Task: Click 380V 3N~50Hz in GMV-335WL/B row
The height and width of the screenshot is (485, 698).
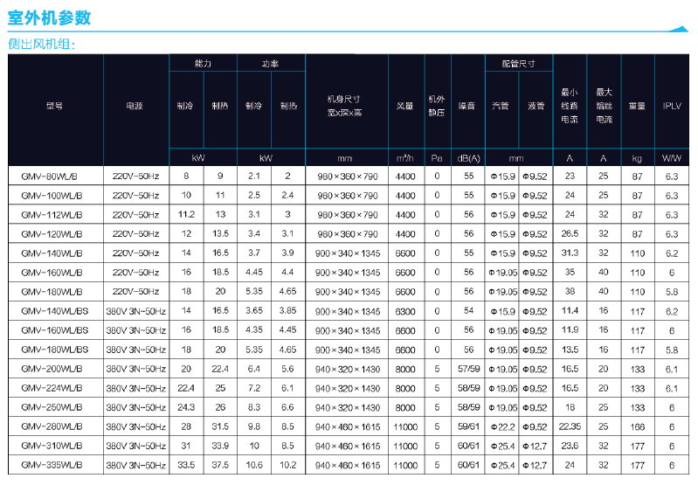Action: pos(135,466)
